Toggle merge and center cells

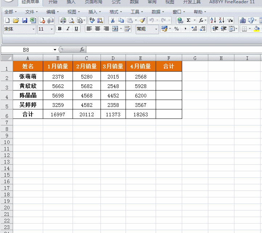[x=115, y=29]
